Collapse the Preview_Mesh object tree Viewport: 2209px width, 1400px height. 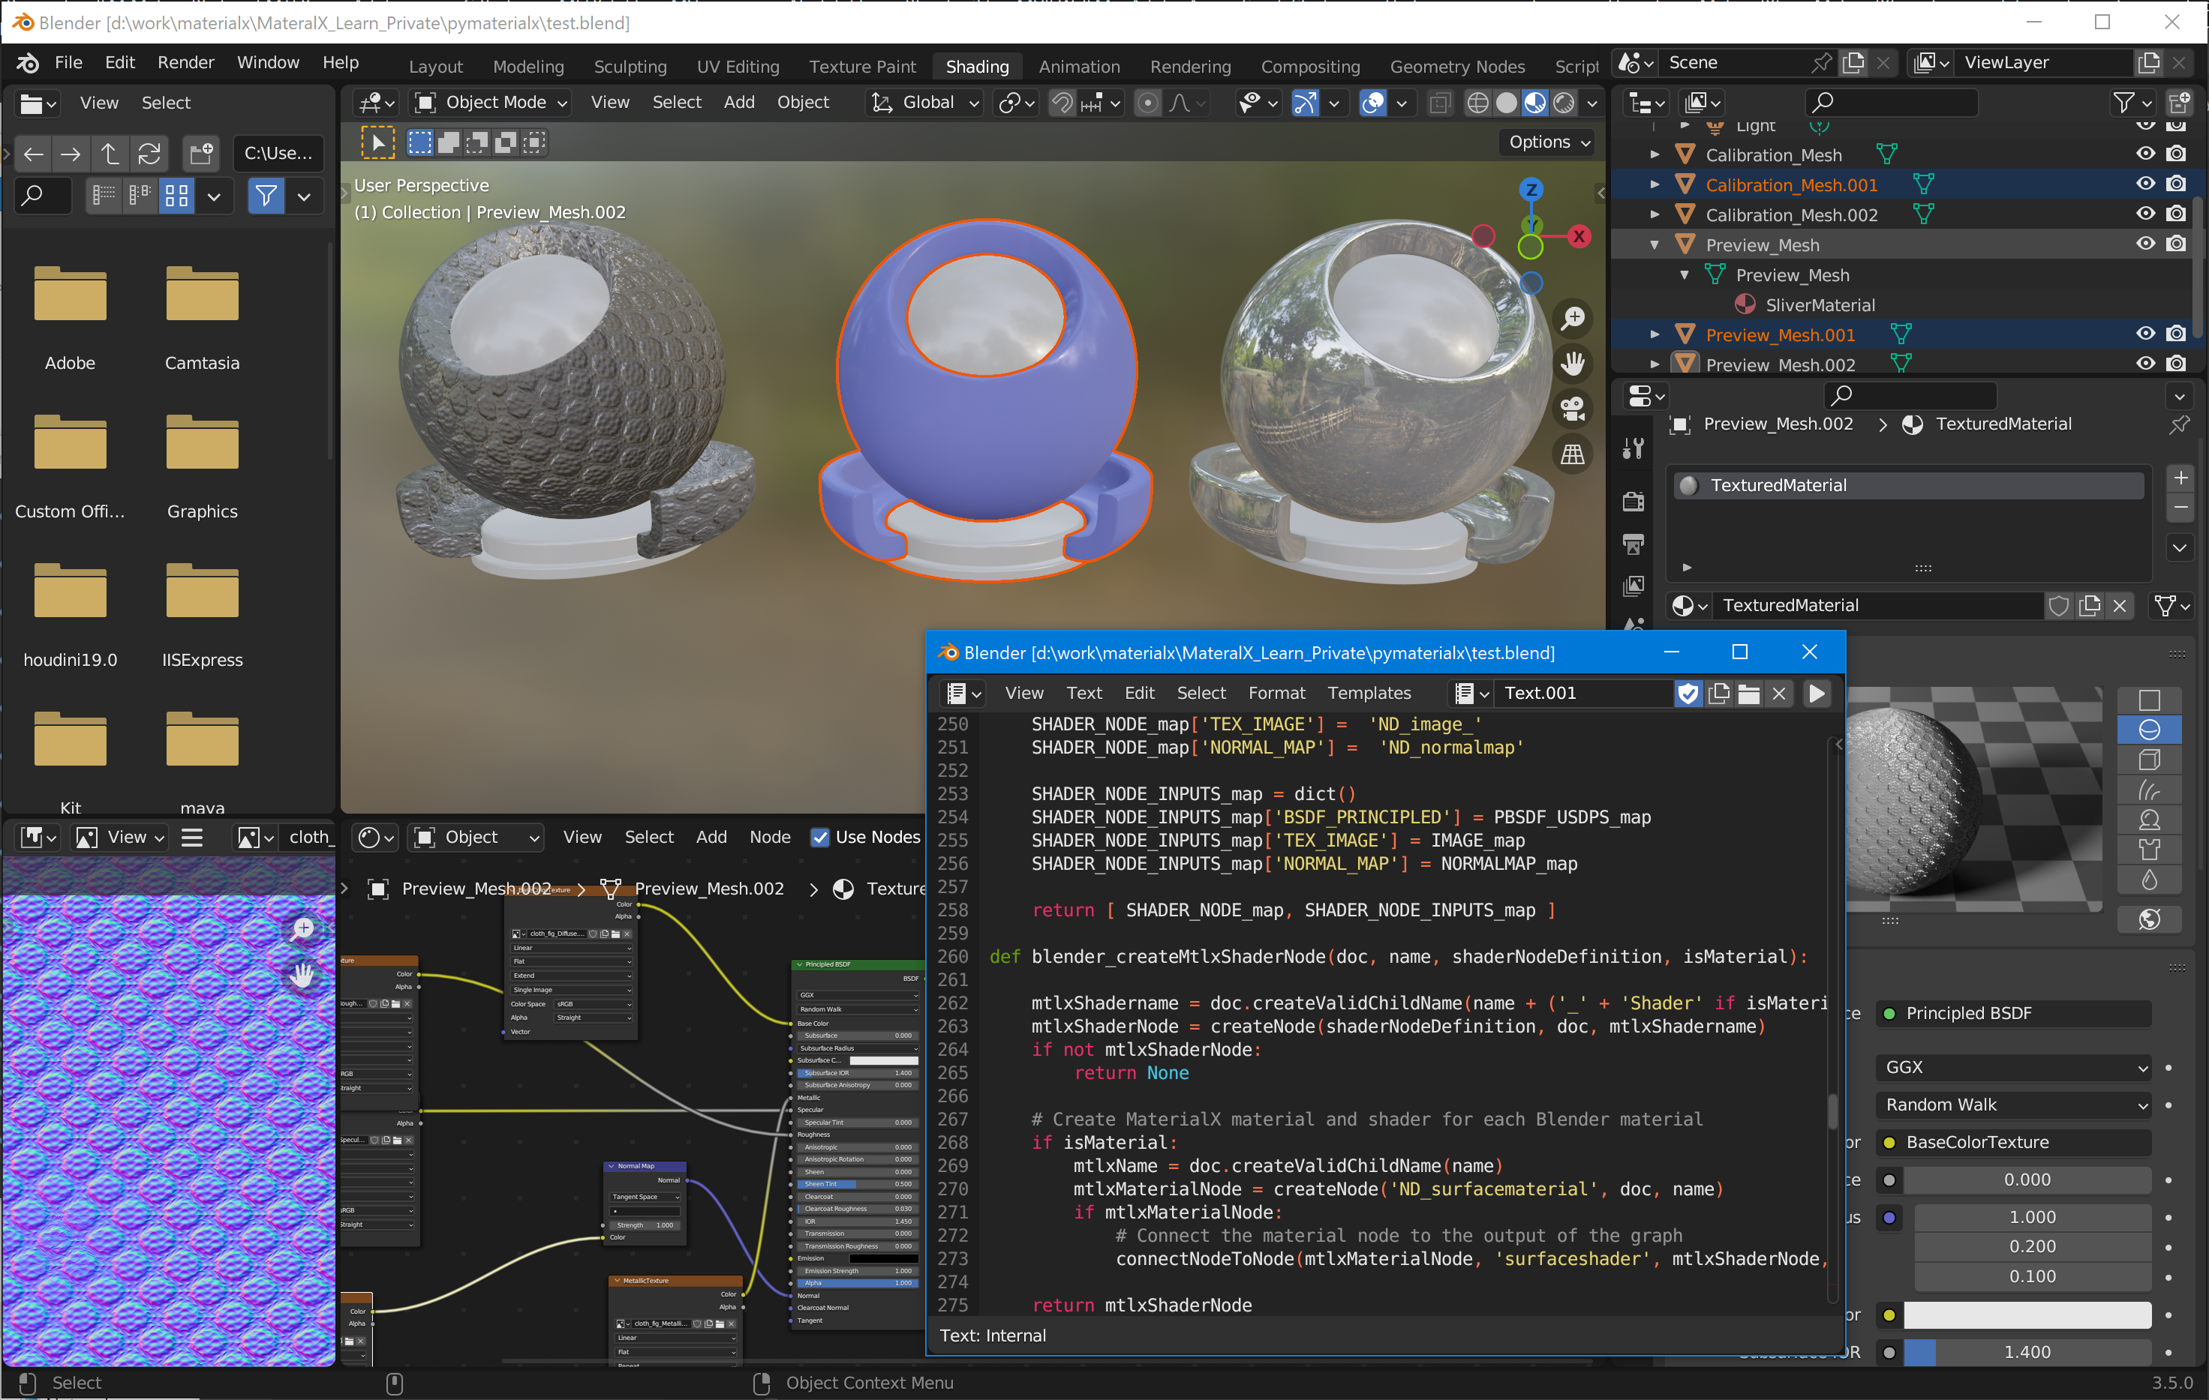[x=1654, y=244]
